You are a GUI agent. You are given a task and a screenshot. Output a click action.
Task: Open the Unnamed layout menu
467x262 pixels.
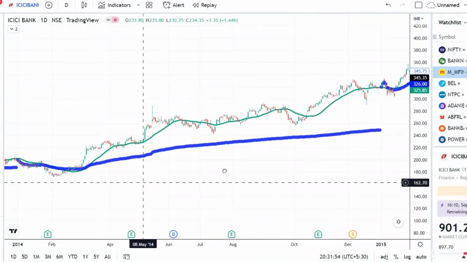point(447,5)
